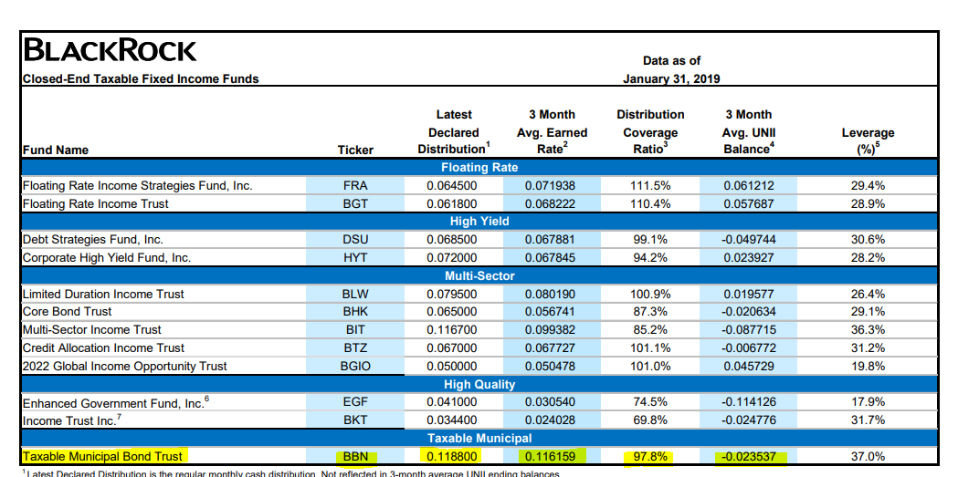
Task: Click the 'Multi-Sector' section band
Action: tap(479, 275)
